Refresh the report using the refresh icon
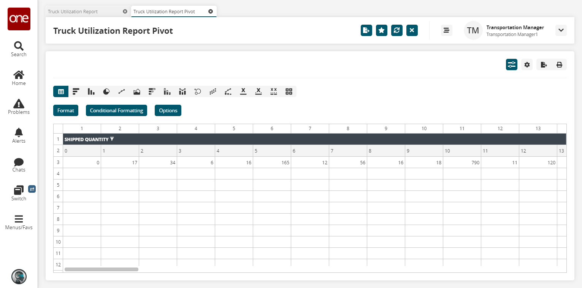Screen dimensions: 582x288 click(x=397, y=30)
